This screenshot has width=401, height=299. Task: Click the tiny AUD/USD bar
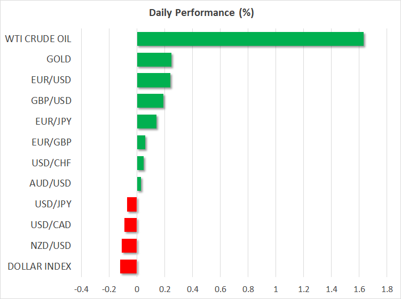click(x=139, y=184)
